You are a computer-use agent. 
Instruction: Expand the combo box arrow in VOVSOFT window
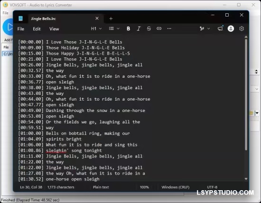click(x=257, y=89)
